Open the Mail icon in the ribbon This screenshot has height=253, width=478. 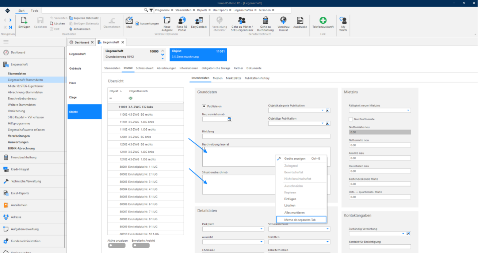coord(129,20)
